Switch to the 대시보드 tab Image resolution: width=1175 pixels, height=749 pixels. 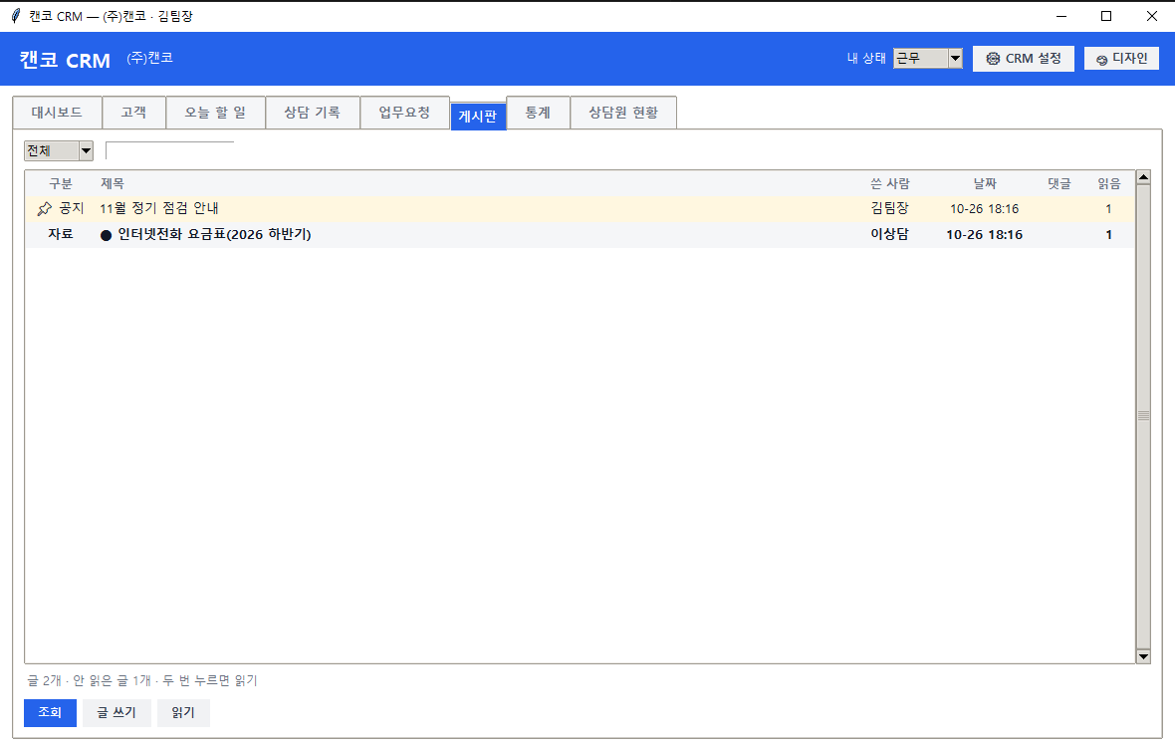click(x=57, y=113)
